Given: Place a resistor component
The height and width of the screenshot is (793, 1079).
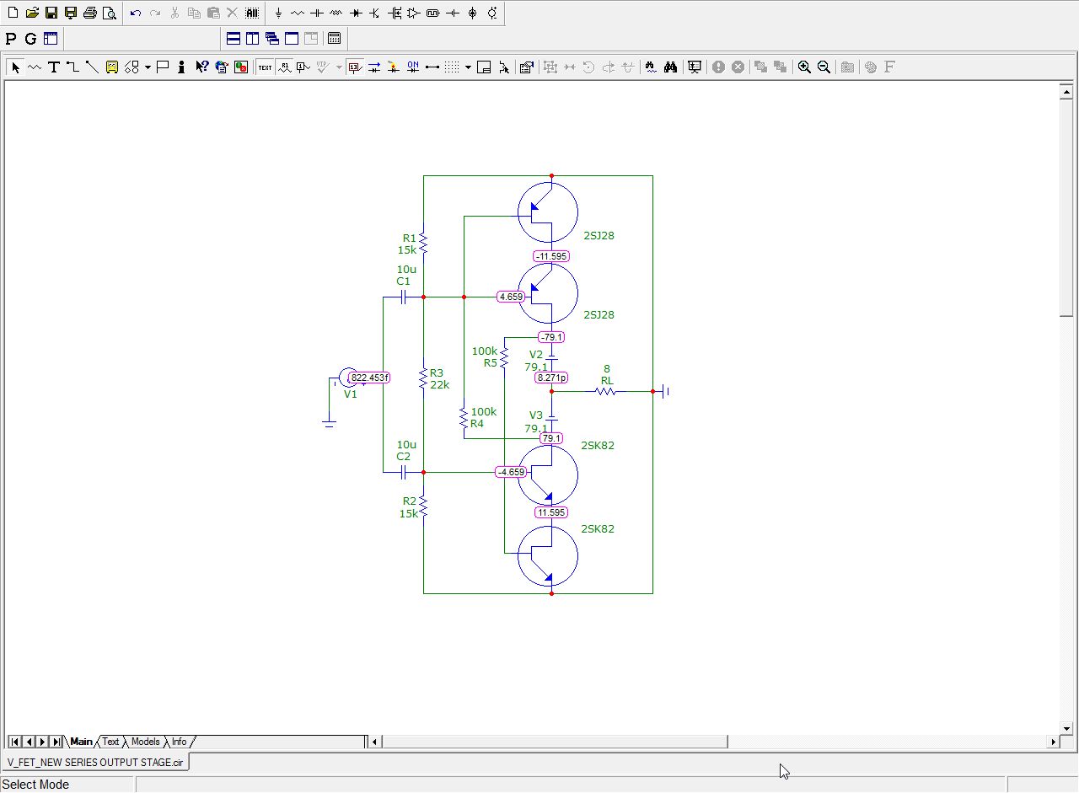Looking at the screenshot, I should coord(298,13).
